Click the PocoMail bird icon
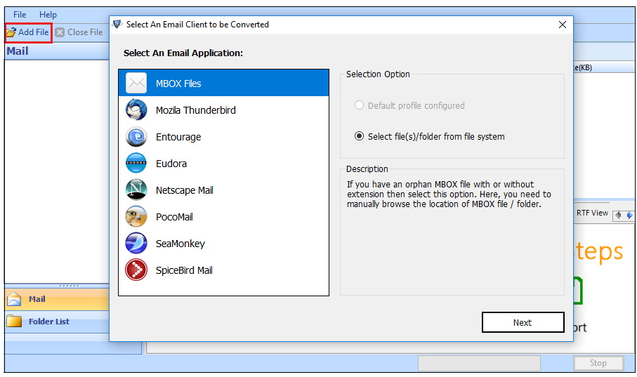The width and height of the screenshot is (637, 377). (x=136, y=216)
